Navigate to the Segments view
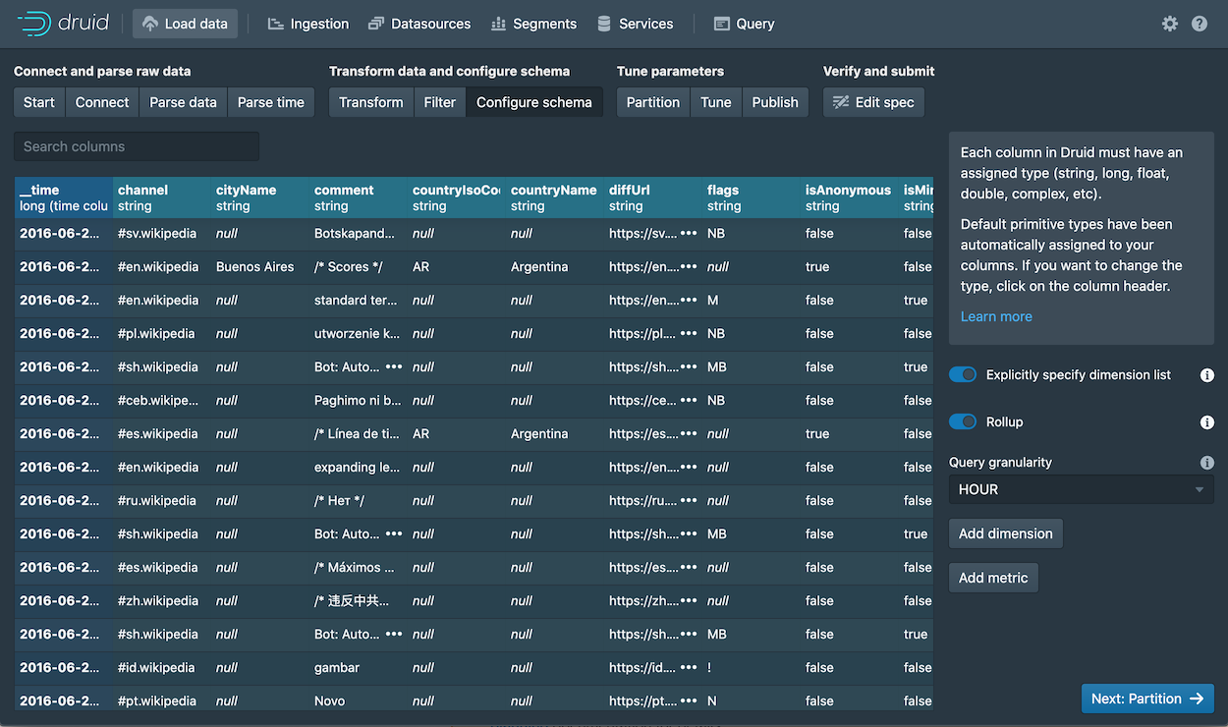This screenshot has width=1228, height=727. (x=533, y=24)
